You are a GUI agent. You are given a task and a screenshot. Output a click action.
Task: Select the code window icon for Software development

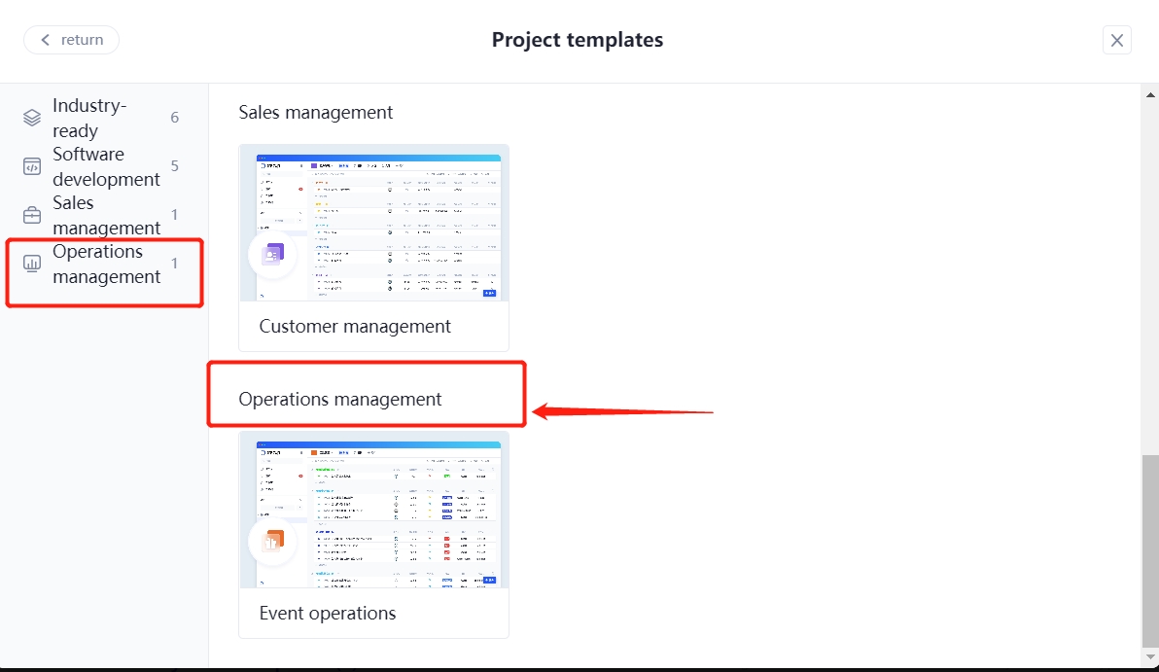(x=31, y=165)
